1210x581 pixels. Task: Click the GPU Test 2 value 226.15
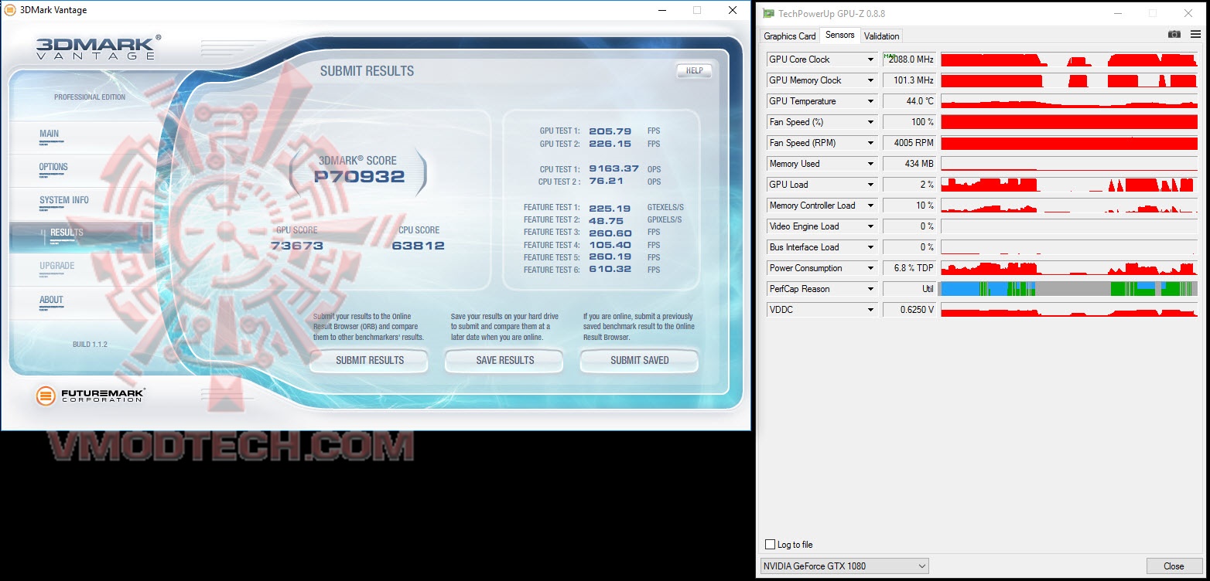tap(610, 144)
